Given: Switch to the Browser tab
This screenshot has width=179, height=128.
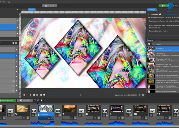Looking at the screenshot, I should point(24,10).
